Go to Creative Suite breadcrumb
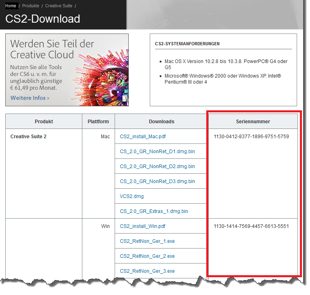Viewport: 310px width, 295px height. click(x=59, y=6)
